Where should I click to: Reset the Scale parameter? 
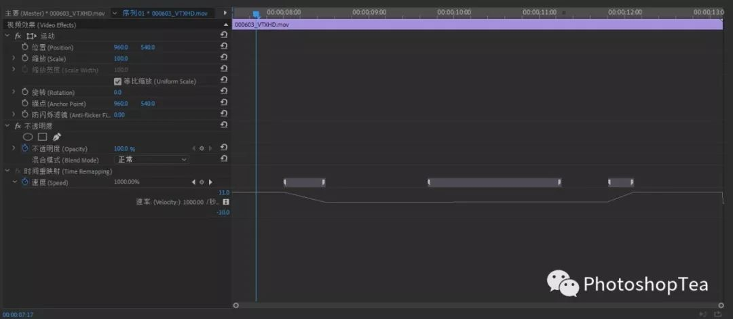point(224,57)
